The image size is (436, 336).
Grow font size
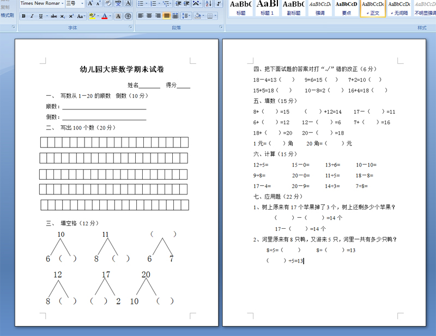coord(90,4)
